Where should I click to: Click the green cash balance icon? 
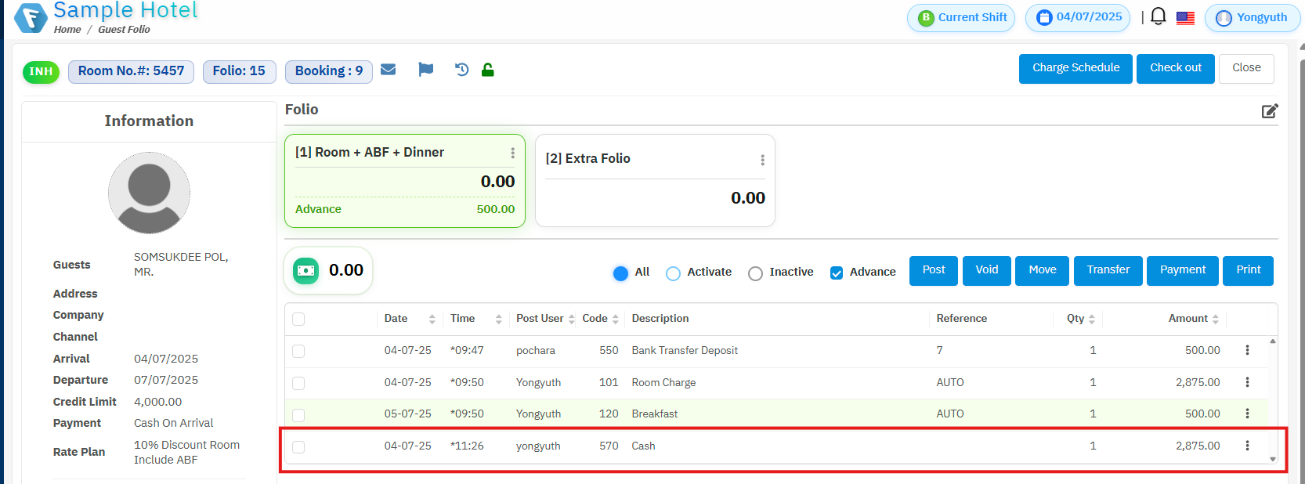pos(306,271)
